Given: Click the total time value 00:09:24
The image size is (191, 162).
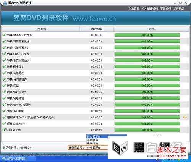Looking at the screenshot, I should 26,147.
